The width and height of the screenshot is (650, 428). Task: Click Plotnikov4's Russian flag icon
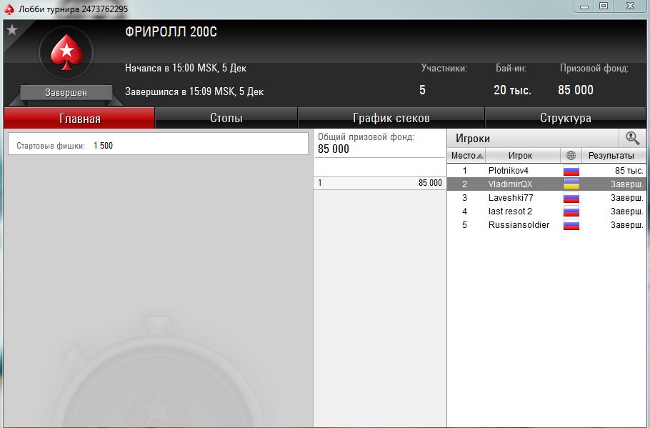571,171
